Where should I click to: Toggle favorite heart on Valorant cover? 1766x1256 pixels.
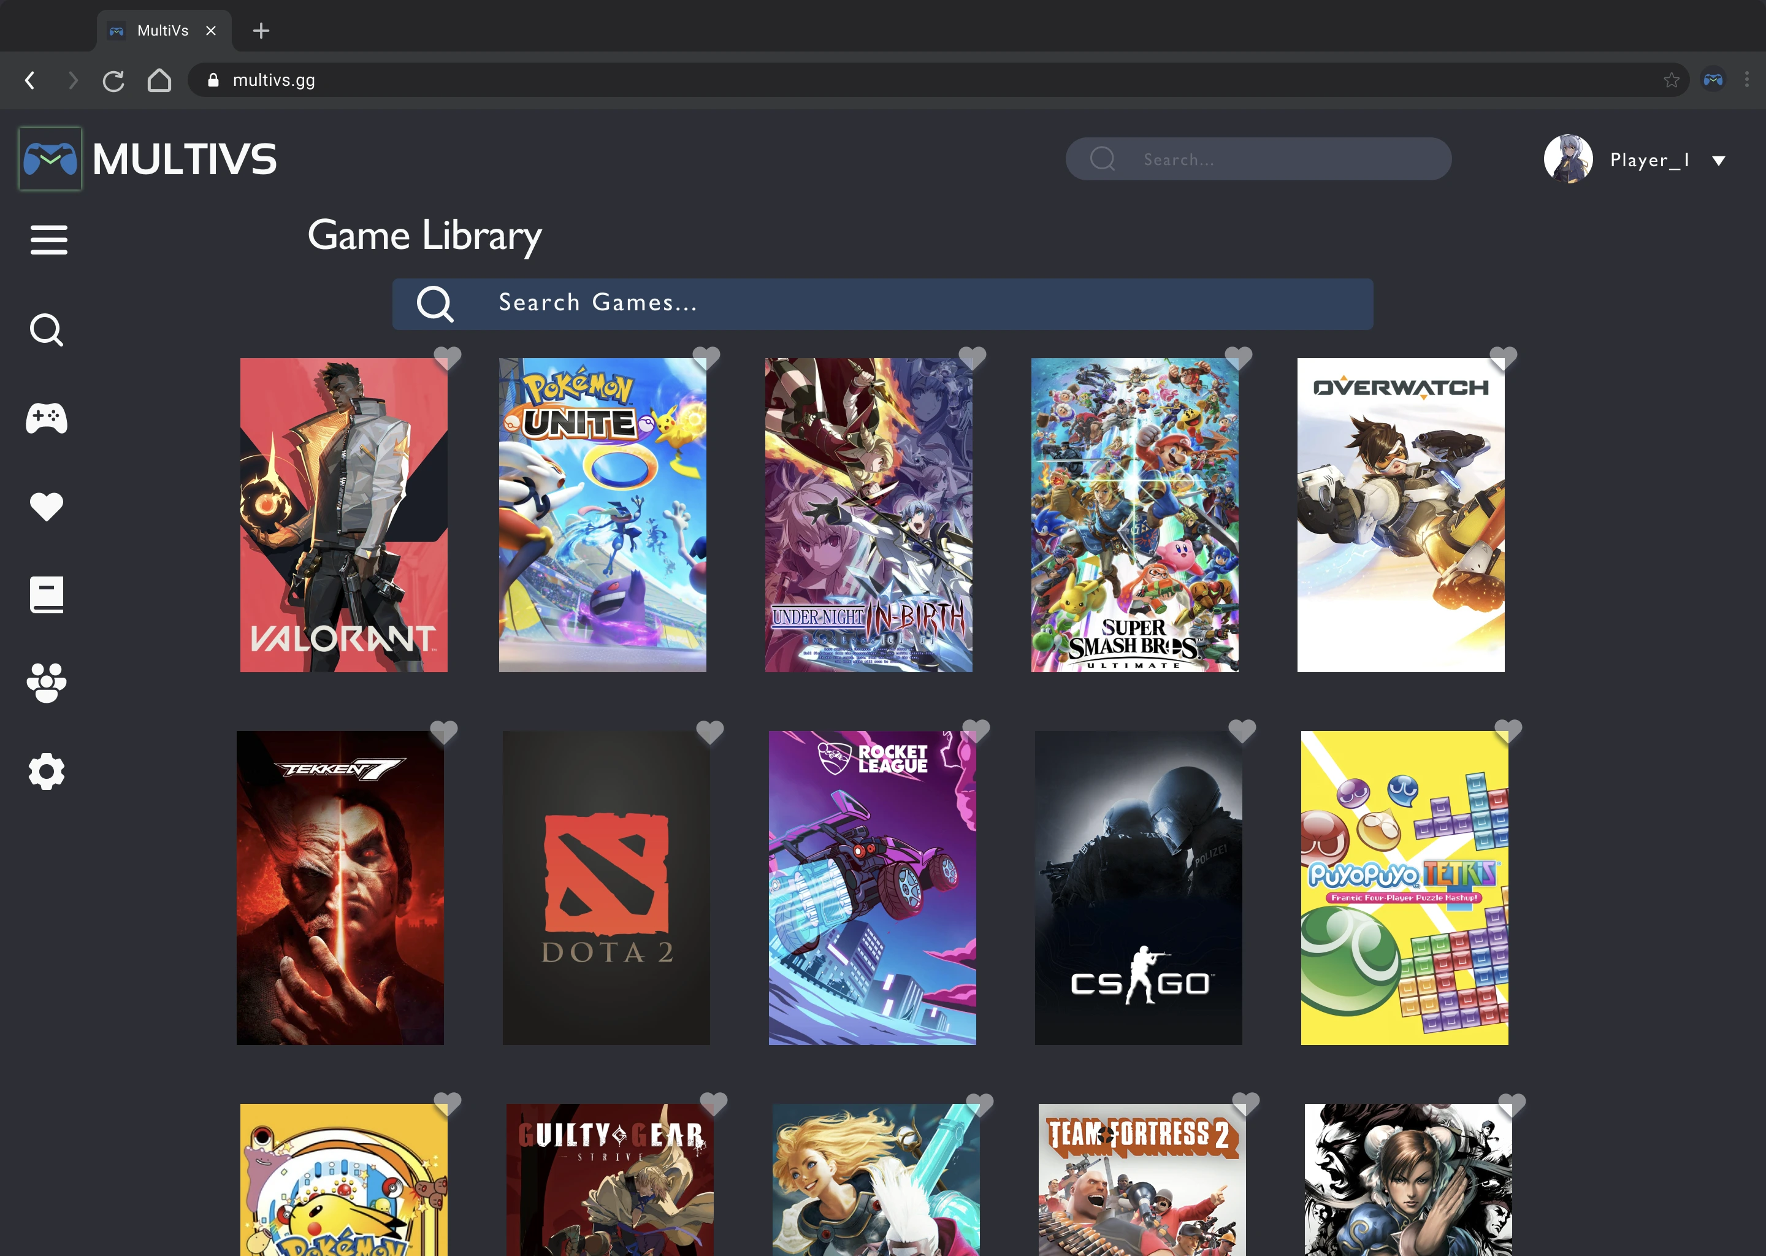point(448,358)
